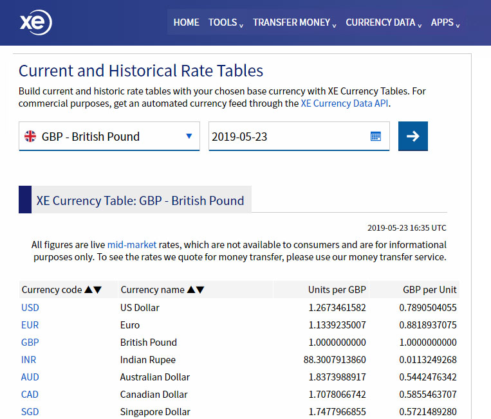Sort ascending by Currency code

coord(89,290)
